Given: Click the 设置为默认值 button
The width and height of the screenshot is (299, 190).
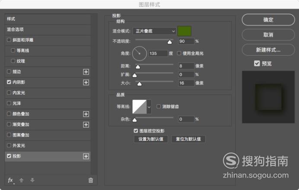Looking at the screenshot, I should click(x=151, y=139).
